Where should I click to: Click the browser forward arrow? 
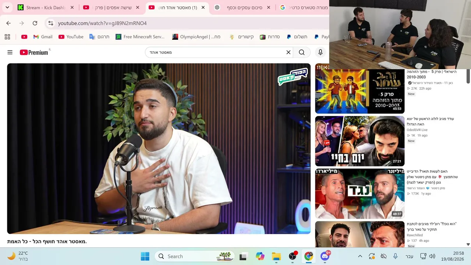coord(22,23)
